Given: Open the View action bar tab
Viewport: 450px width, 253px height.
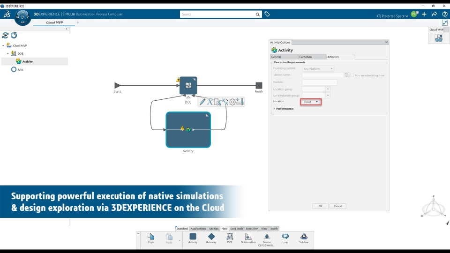Looking at the screenshot, I should pyautogui.click(x=264, y=229).
